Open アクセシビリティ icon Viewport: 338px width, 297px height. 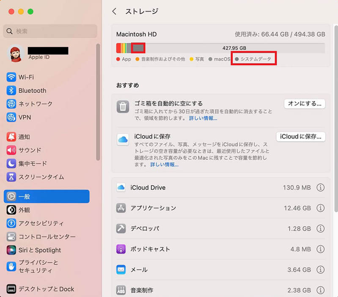[11, 223]
